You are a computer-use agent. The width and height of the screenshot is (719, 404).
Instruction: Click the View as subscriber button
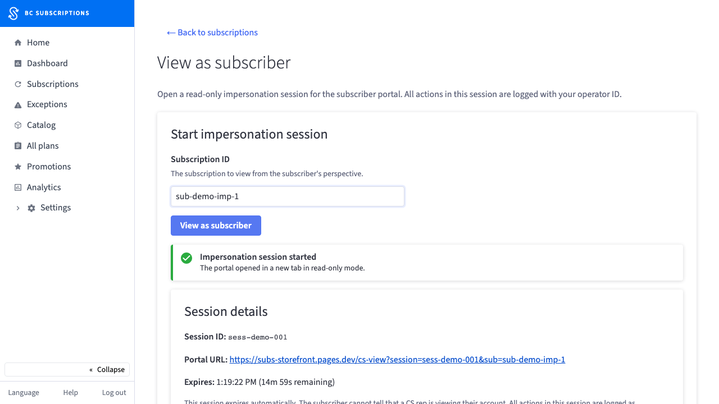point(216,226)
